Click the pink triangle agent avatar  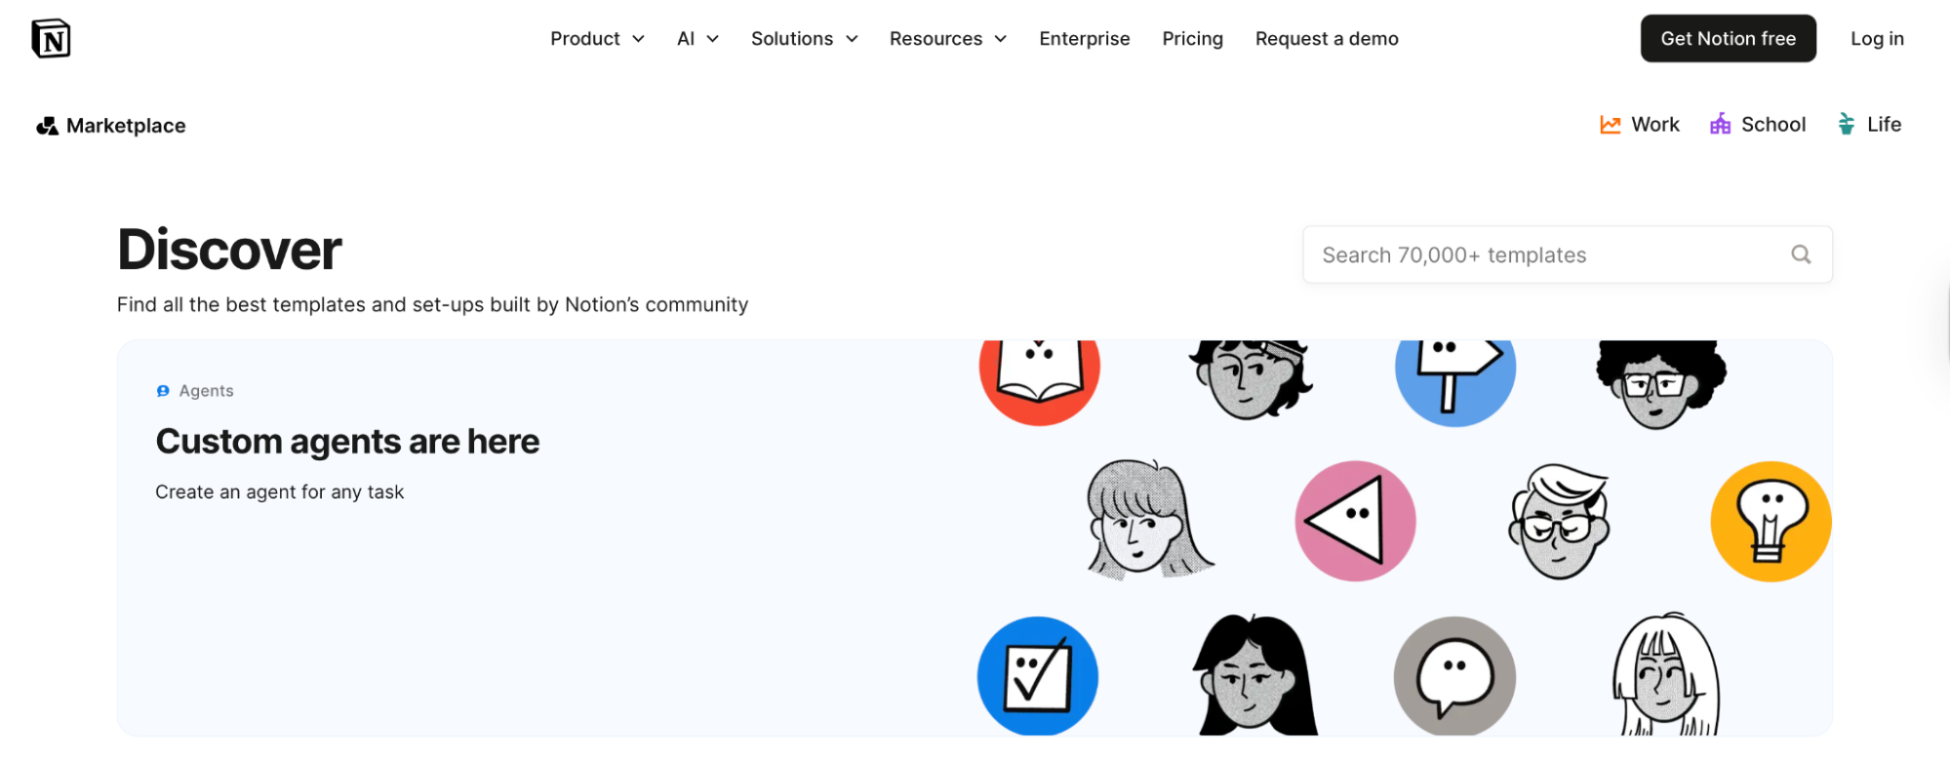1355,521
